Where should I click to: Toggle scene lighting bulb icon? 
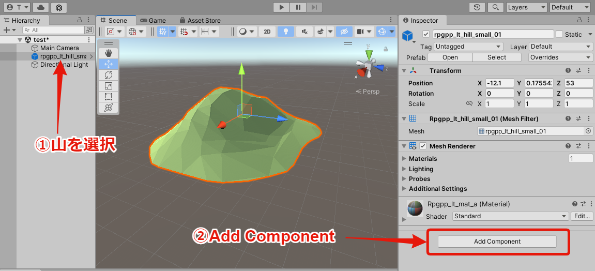286,32
